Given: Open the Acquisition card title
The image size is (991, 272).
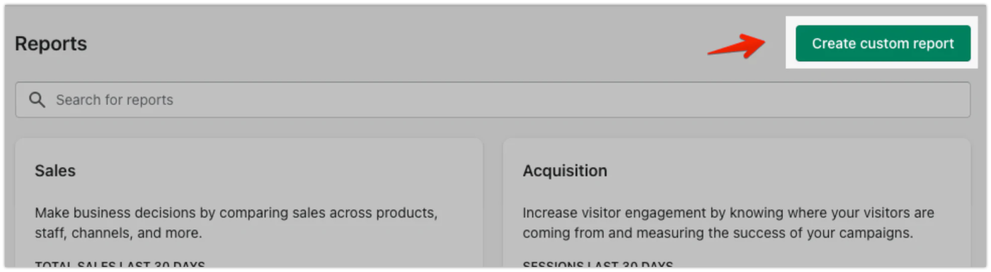Looking at the screenshot, I should pos(565,171).
